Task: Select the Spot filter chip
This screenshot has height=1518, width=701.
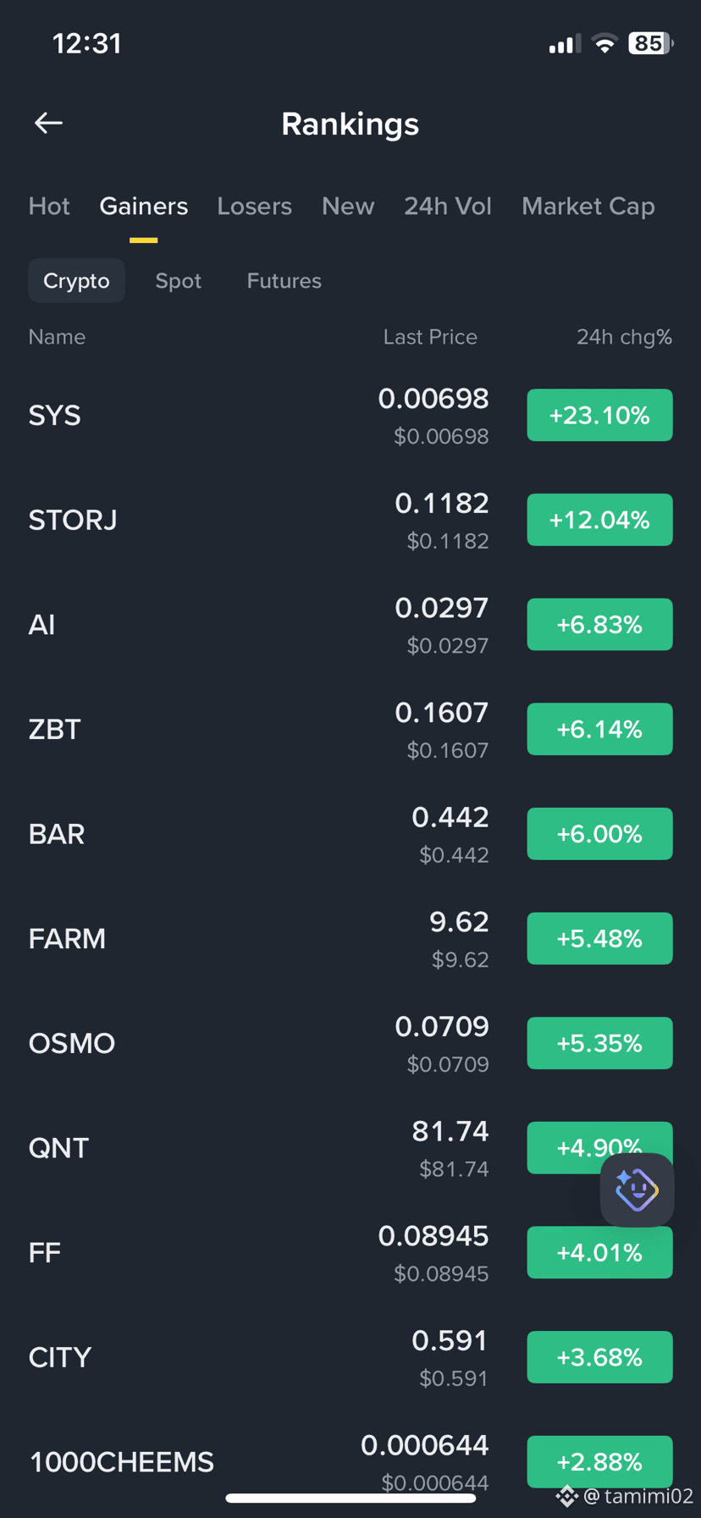Action: click(x=178, y=281)
